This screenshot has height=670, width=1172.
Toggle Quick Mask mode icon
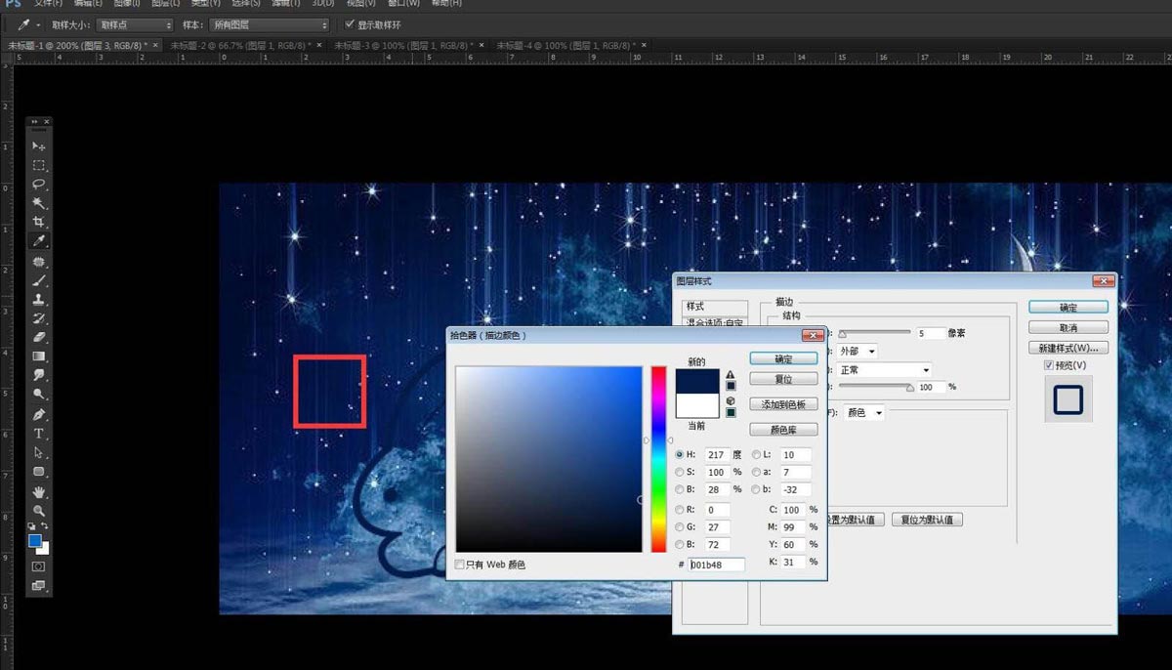click(x=39, y=566)
